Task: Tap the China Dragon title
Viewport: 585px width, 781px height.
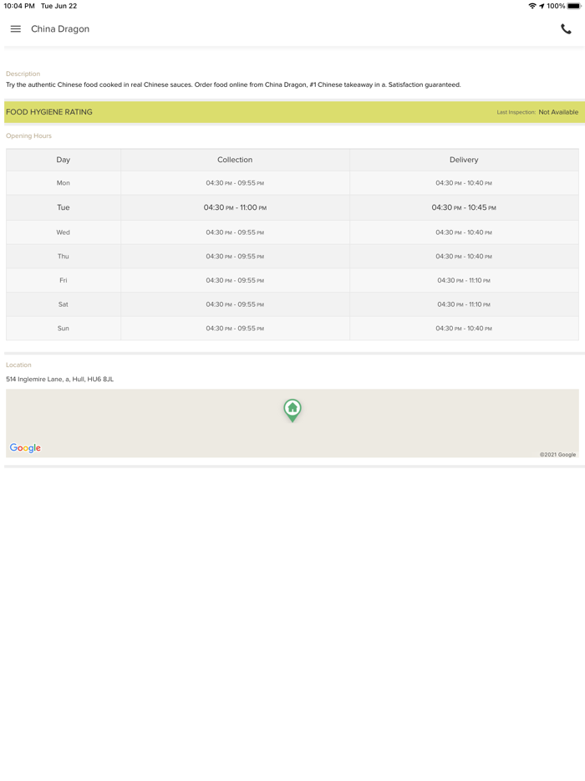Action: [x=60, y=29]
